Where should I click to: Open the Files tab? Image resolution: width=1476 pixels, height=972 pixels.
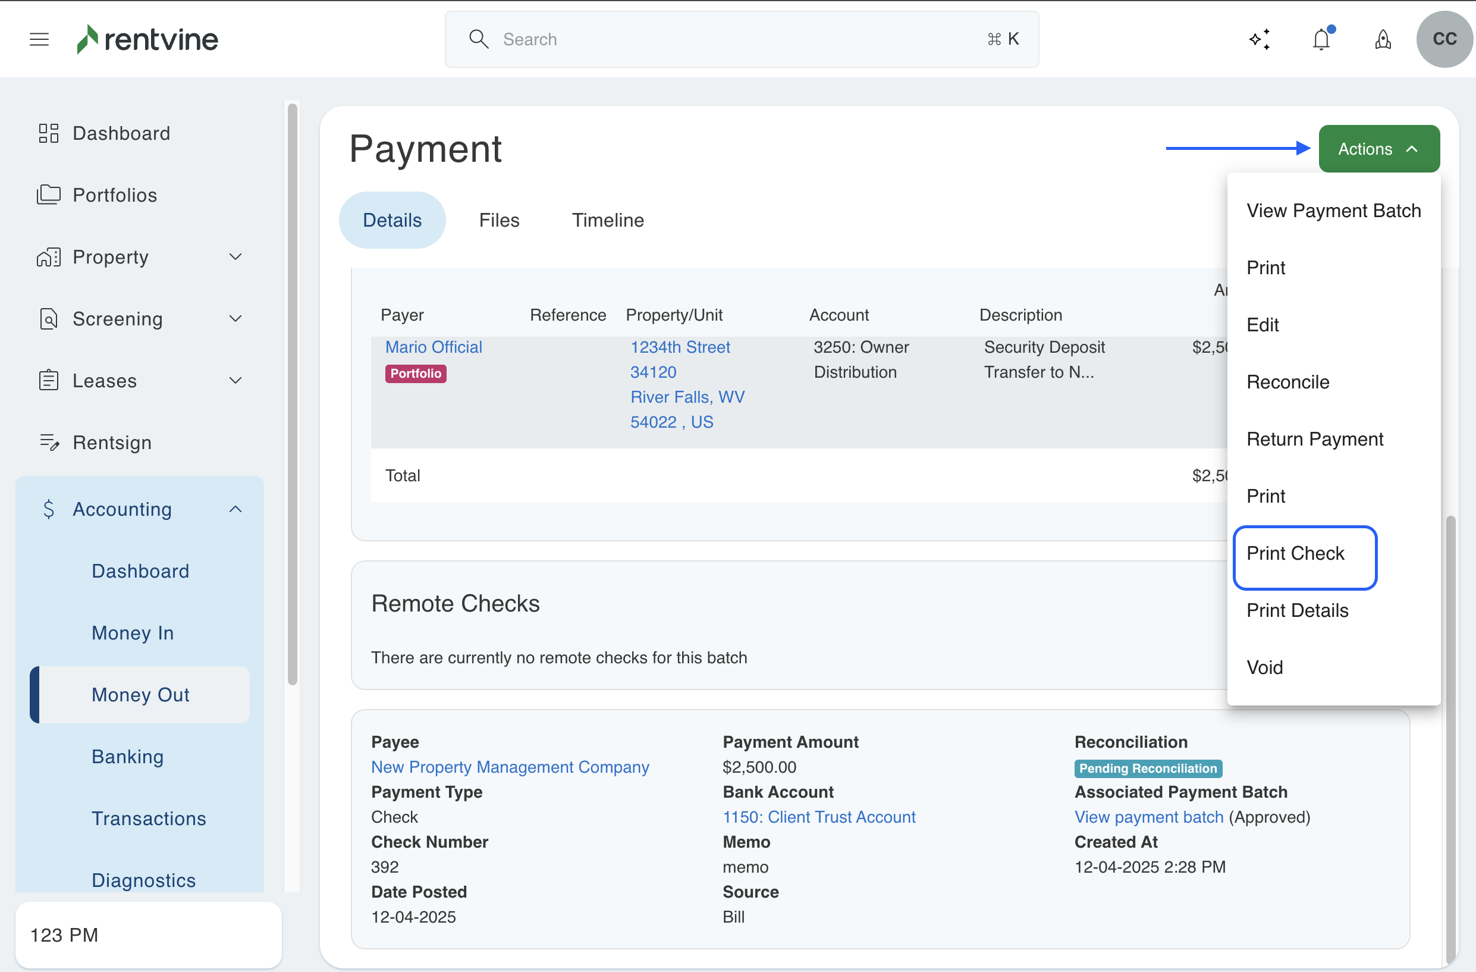click(498, 220)
